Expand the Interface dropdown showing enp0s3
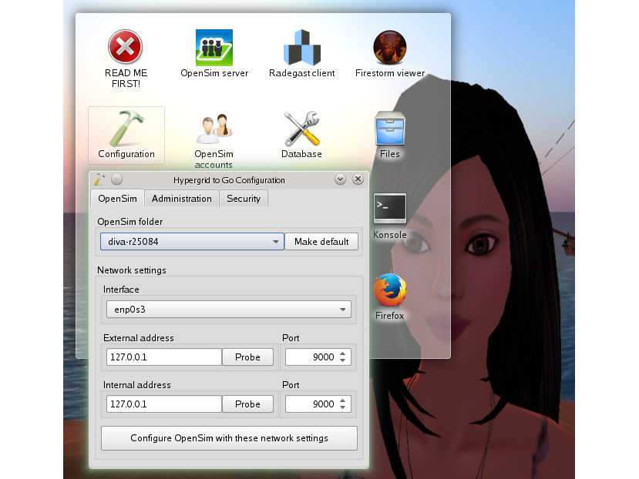 pos(229,309)
